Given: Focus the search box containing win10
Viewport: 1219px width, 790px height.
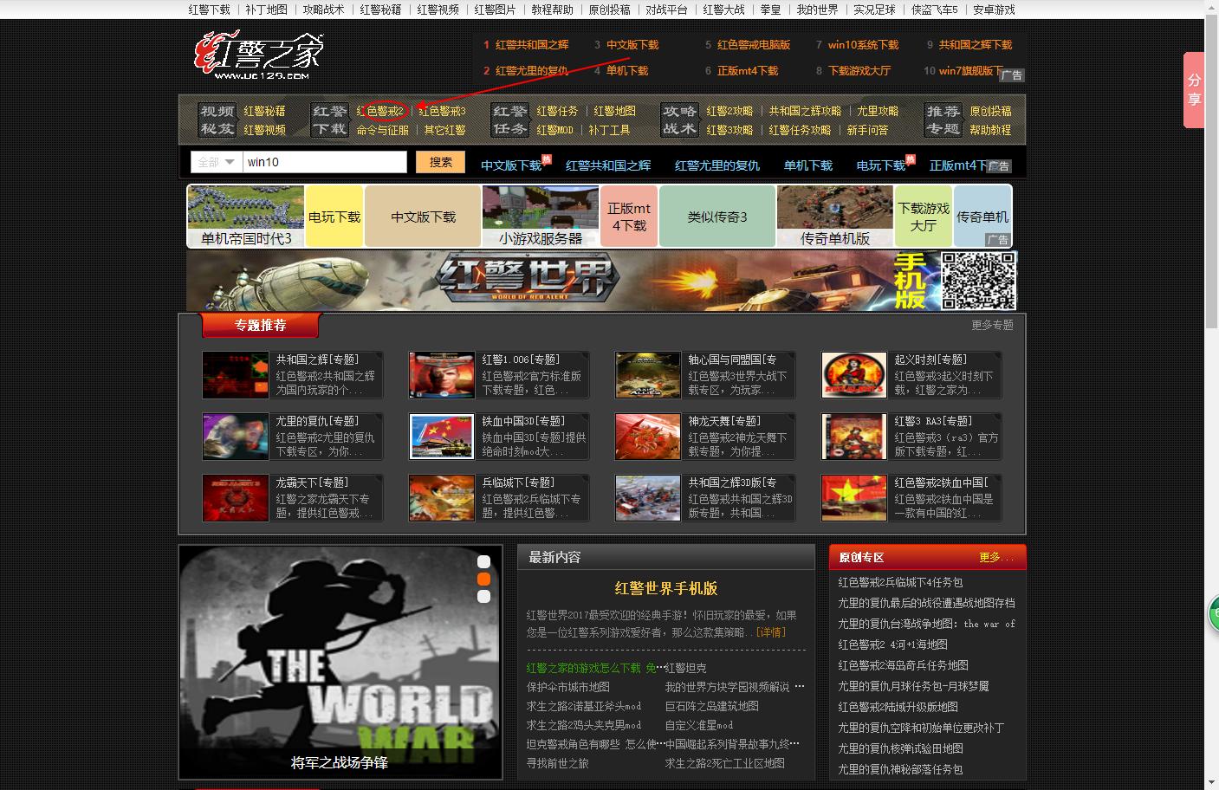Looking at the screenshot, I should click(325, 162).
